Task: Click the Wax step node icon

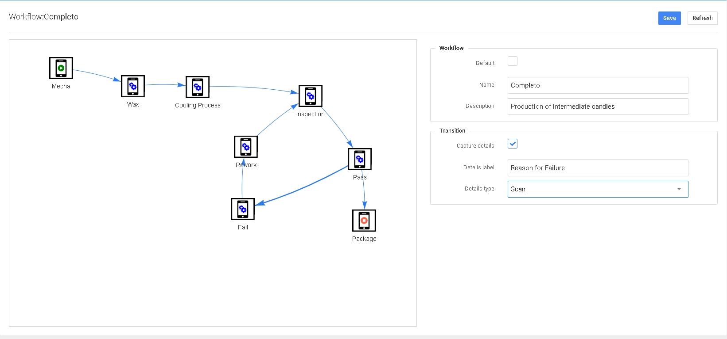Action: click(x=133, y=86)
